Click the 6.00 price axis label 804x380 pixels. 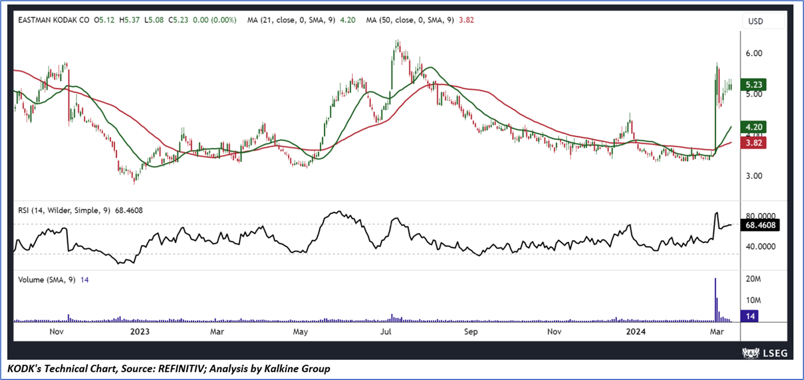[x=754, y=53]
